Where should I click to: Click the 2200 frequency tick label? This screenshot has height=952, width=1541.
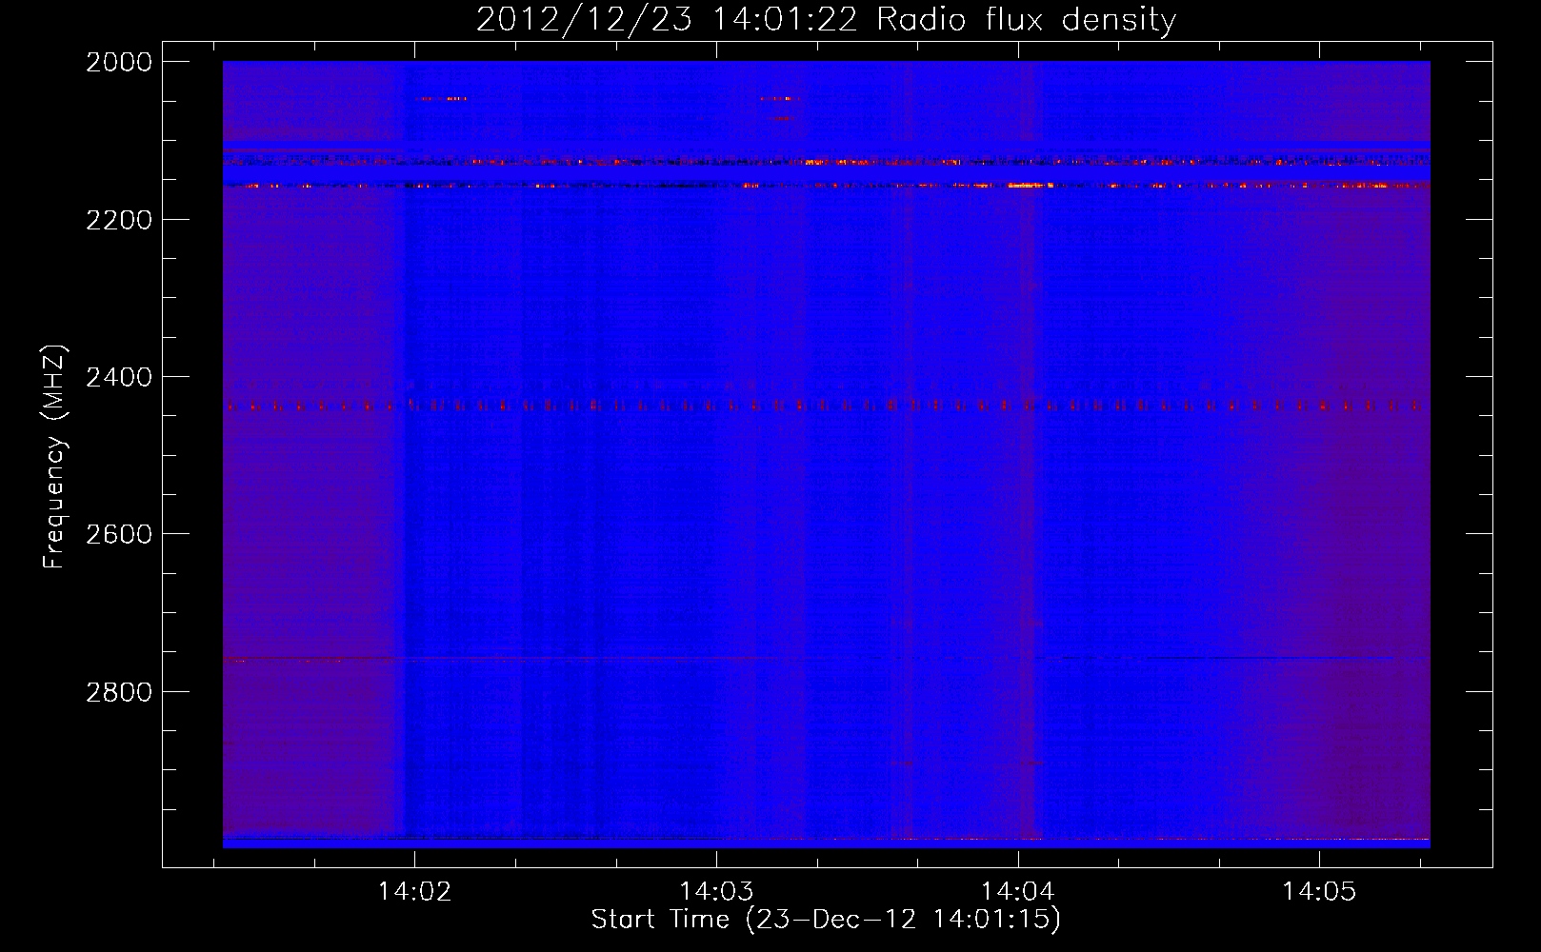(119, 220)
